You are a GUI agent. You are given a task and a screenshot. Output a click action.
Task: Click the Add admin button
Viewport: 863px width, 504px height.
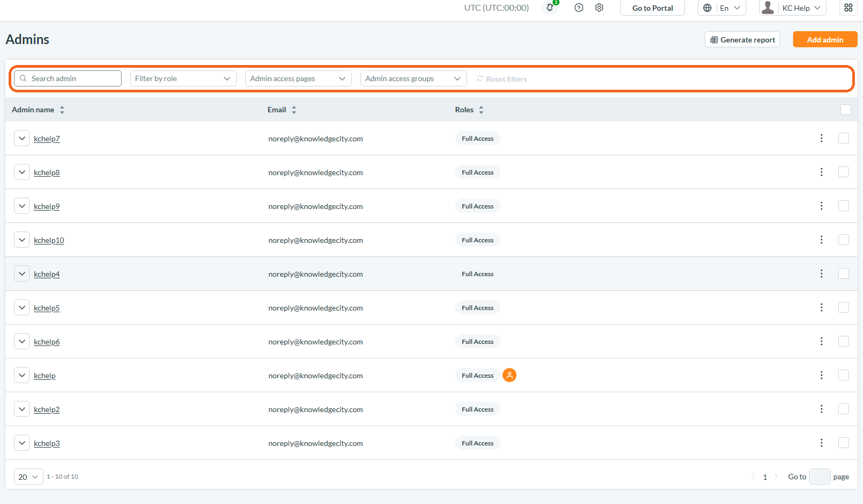[825, 39]
